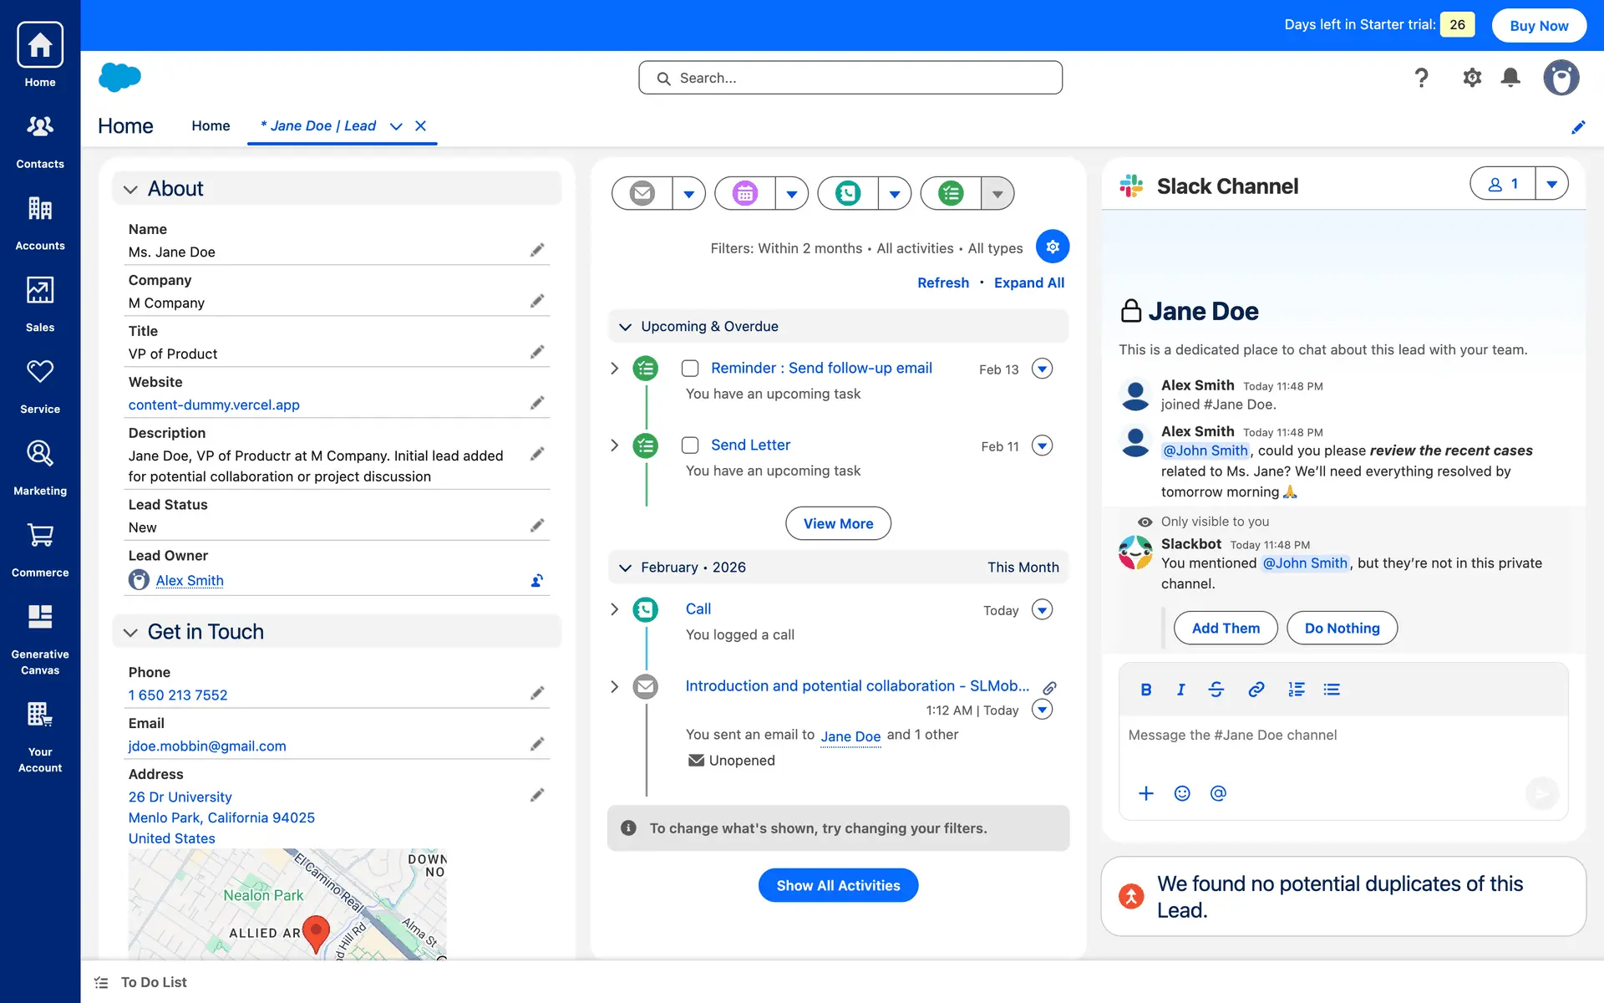Click the email activity icon button
The image size is (1604, 1003).
pos(642,193)
